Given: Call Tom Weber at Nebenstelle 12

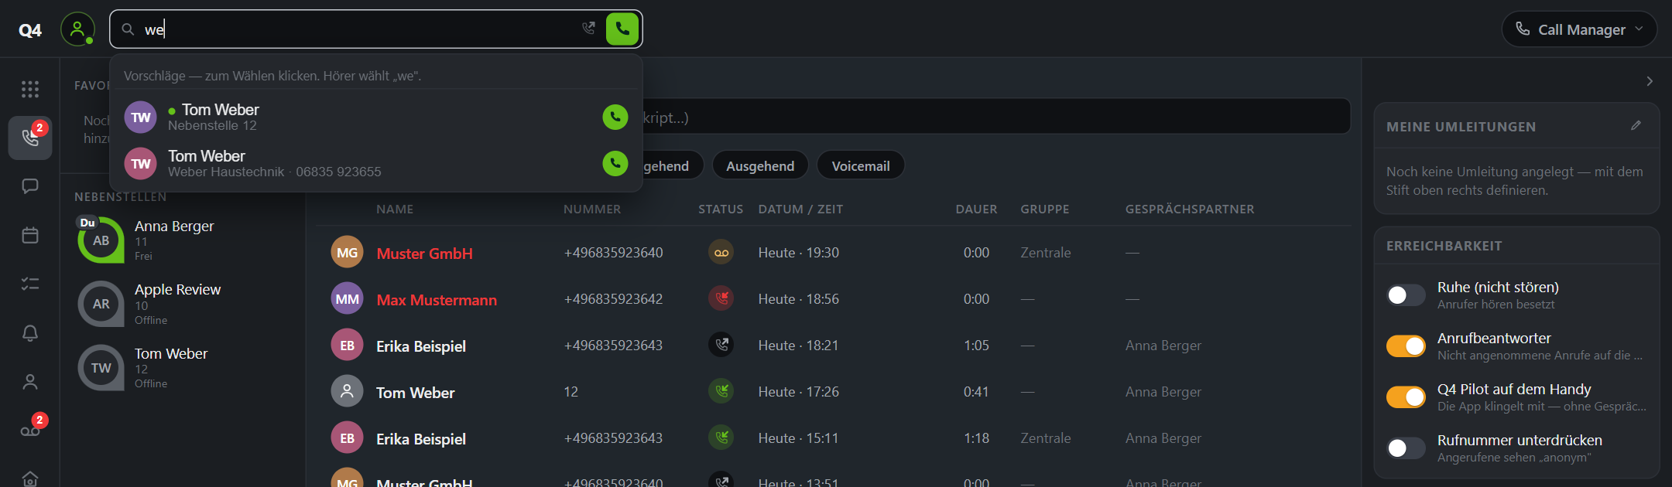Looking at the screenshot, I should point(615,117).
